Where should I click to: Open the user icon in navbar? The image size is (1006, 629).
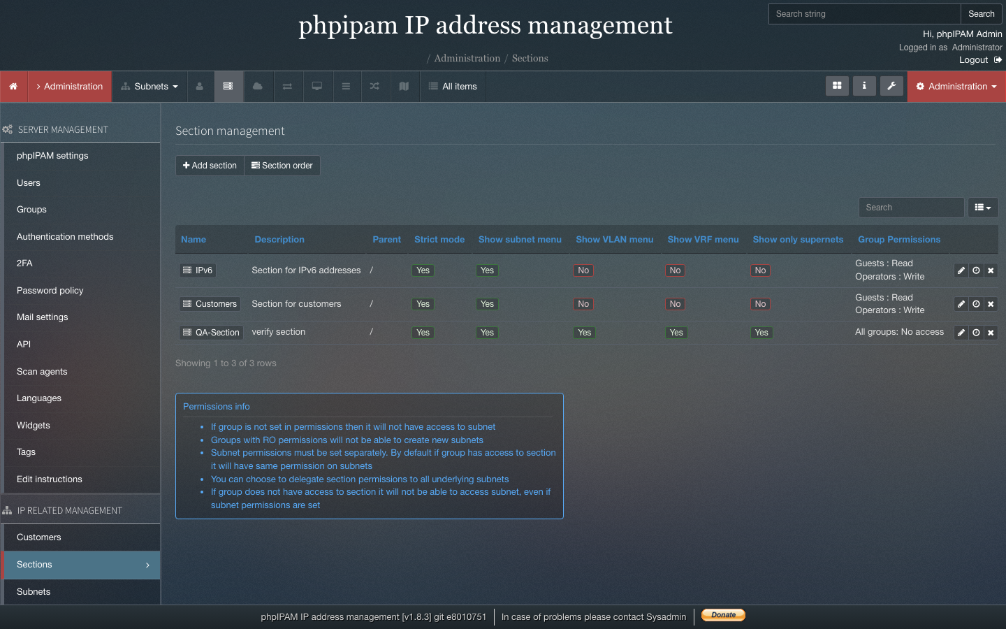point(200,87)
